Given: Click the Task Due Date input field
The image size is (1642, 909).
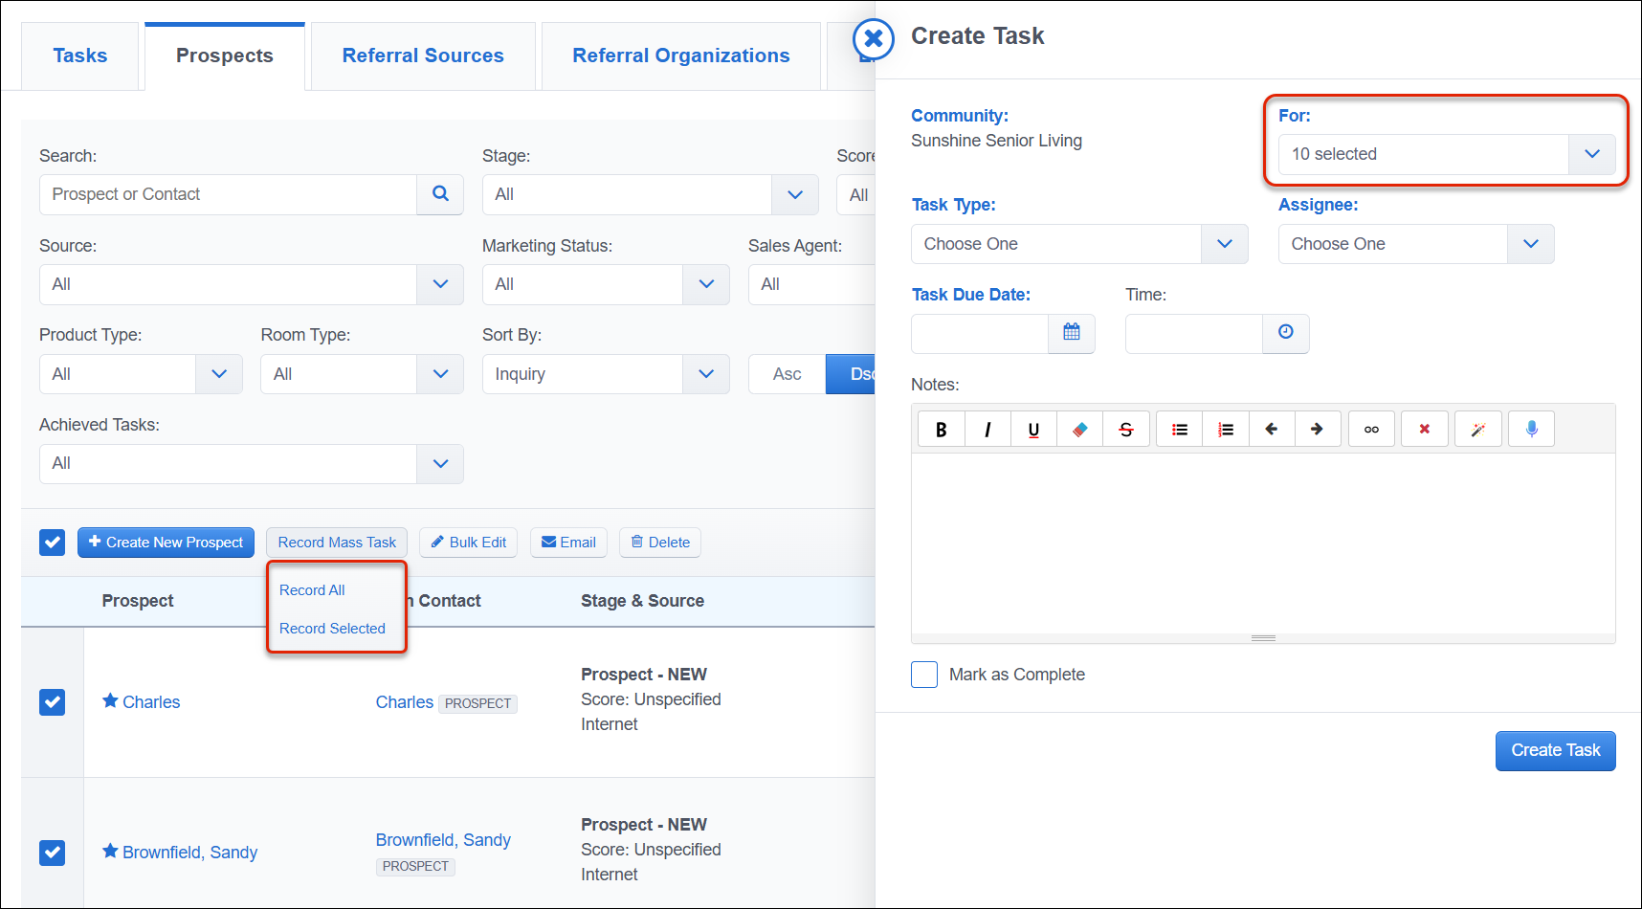Looking at the screenshot, I should tap(980, 334).
